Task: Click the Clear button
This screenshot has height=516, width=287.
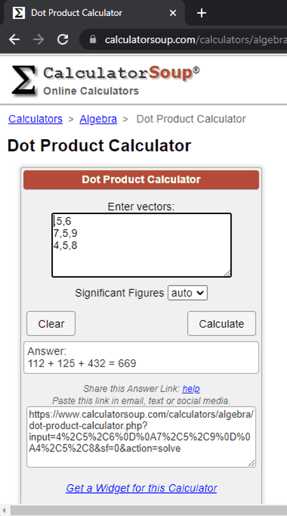Action: [x=51, y=324]
